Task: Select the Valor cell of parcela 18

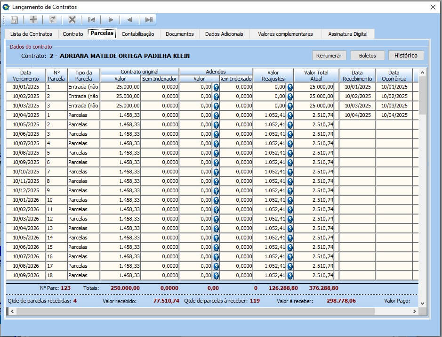Action: tap(121, 276)
